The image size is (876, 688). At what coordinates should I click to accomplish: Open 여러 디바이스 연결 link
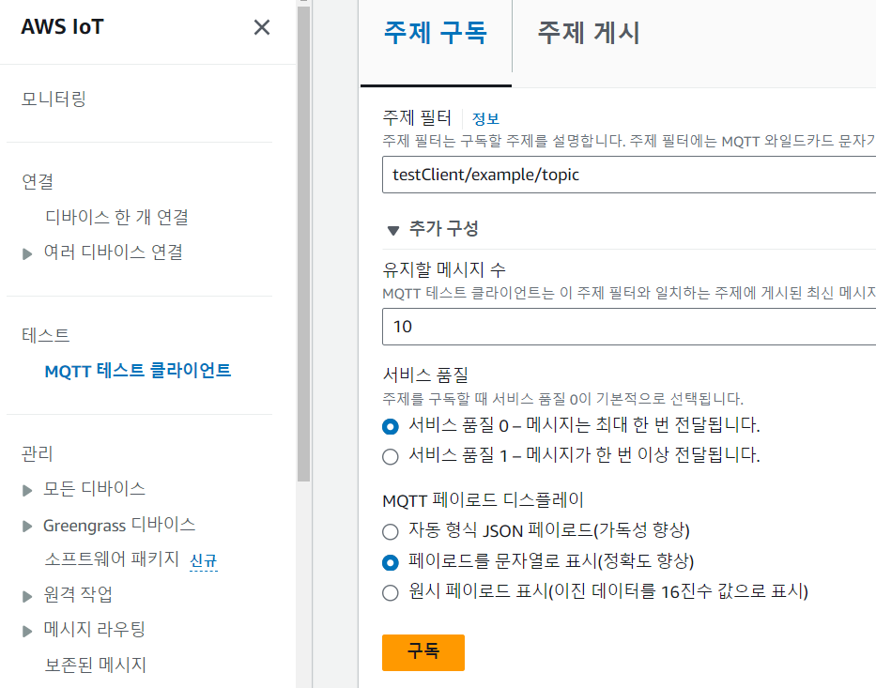114,252
